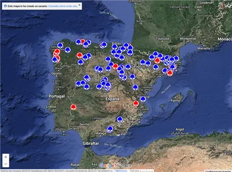Select red marker below Santiago label
Viewport: 232px width, 172px height.
[x=57, y=52]
